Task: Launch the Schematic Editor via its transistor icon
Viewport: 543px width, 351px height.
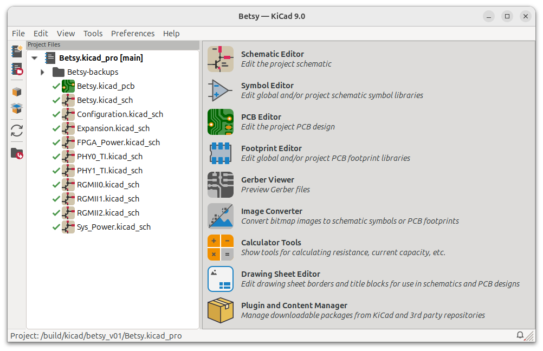Action: point(220,59)
